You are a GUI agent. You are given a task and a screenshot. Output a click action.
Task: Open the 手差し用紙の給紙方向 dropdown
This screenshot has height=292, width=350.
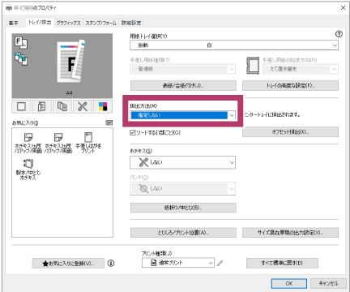pos(301,69)
